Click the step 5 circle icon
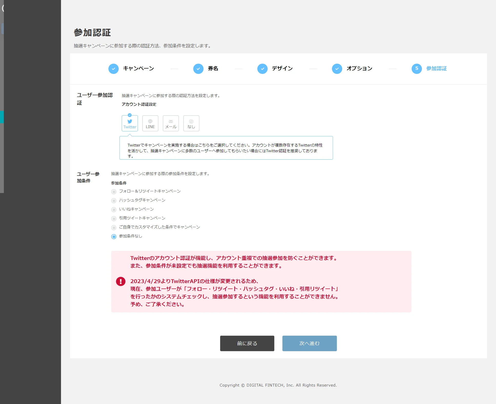This screenshot has width=496, height=404. point(417,69)
